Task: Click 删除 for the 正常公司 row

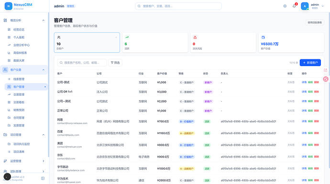Action: [317, 111]
